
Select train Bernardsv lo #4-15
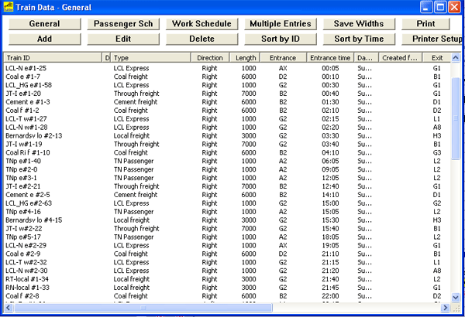click(34, 220)
